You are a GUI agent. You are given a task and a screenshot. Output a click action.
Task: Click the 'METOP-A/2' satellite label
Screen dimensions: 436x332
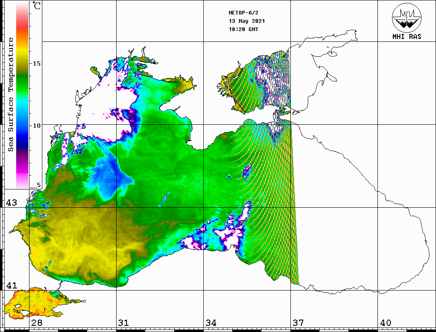[x=244, y=13]
